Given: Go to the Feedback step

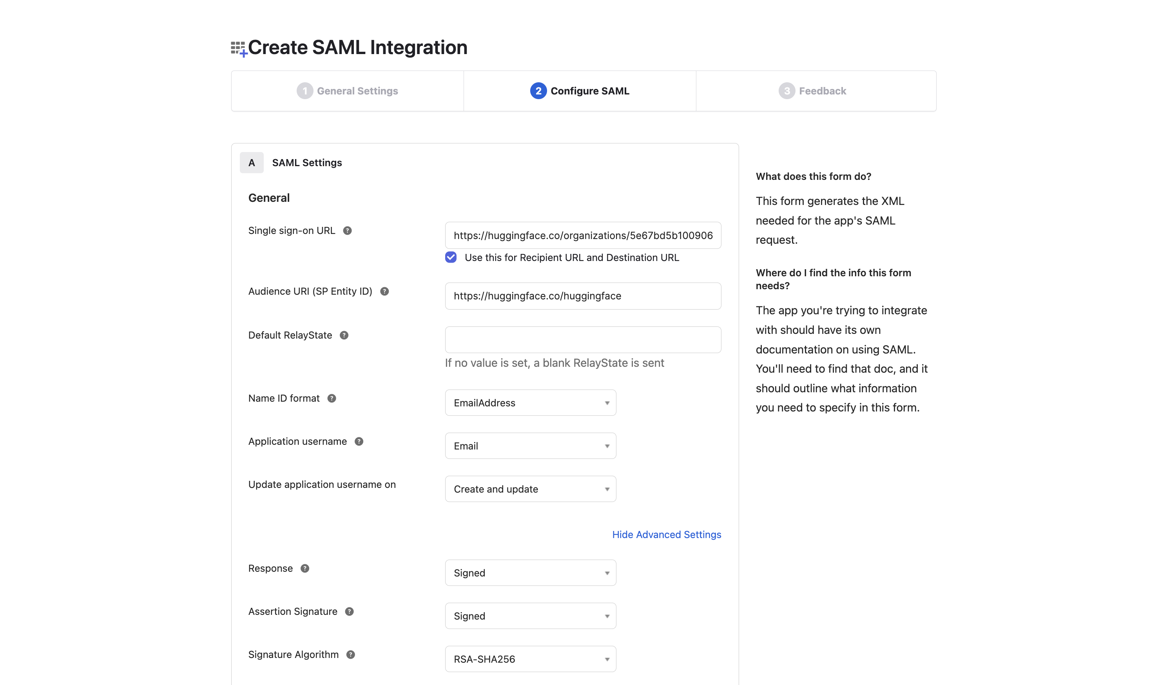Looking at the screenshot, I should [x=815, y=91].
